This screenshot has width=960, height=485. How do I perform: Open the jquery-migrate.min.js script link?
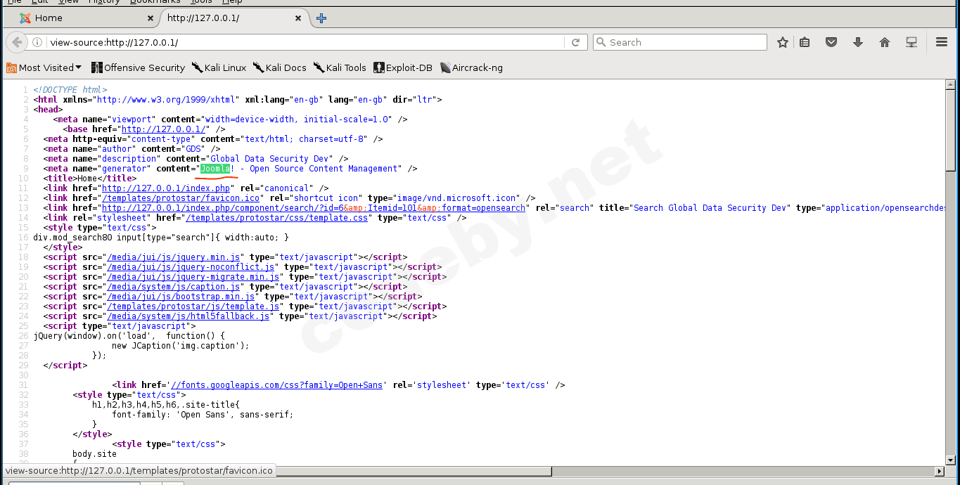[193, 277]
